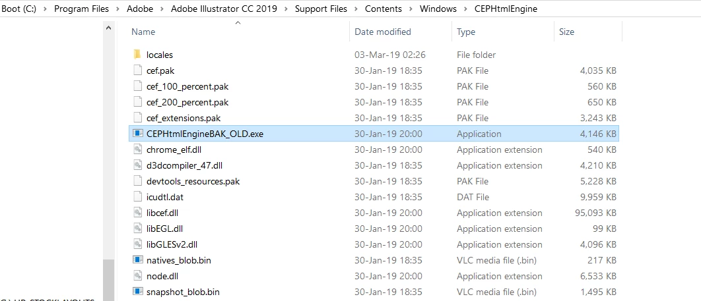This screenshot has width=701, height=301.
Task: Expand chevron after Adobe breadcrumb
Action: 162,9
